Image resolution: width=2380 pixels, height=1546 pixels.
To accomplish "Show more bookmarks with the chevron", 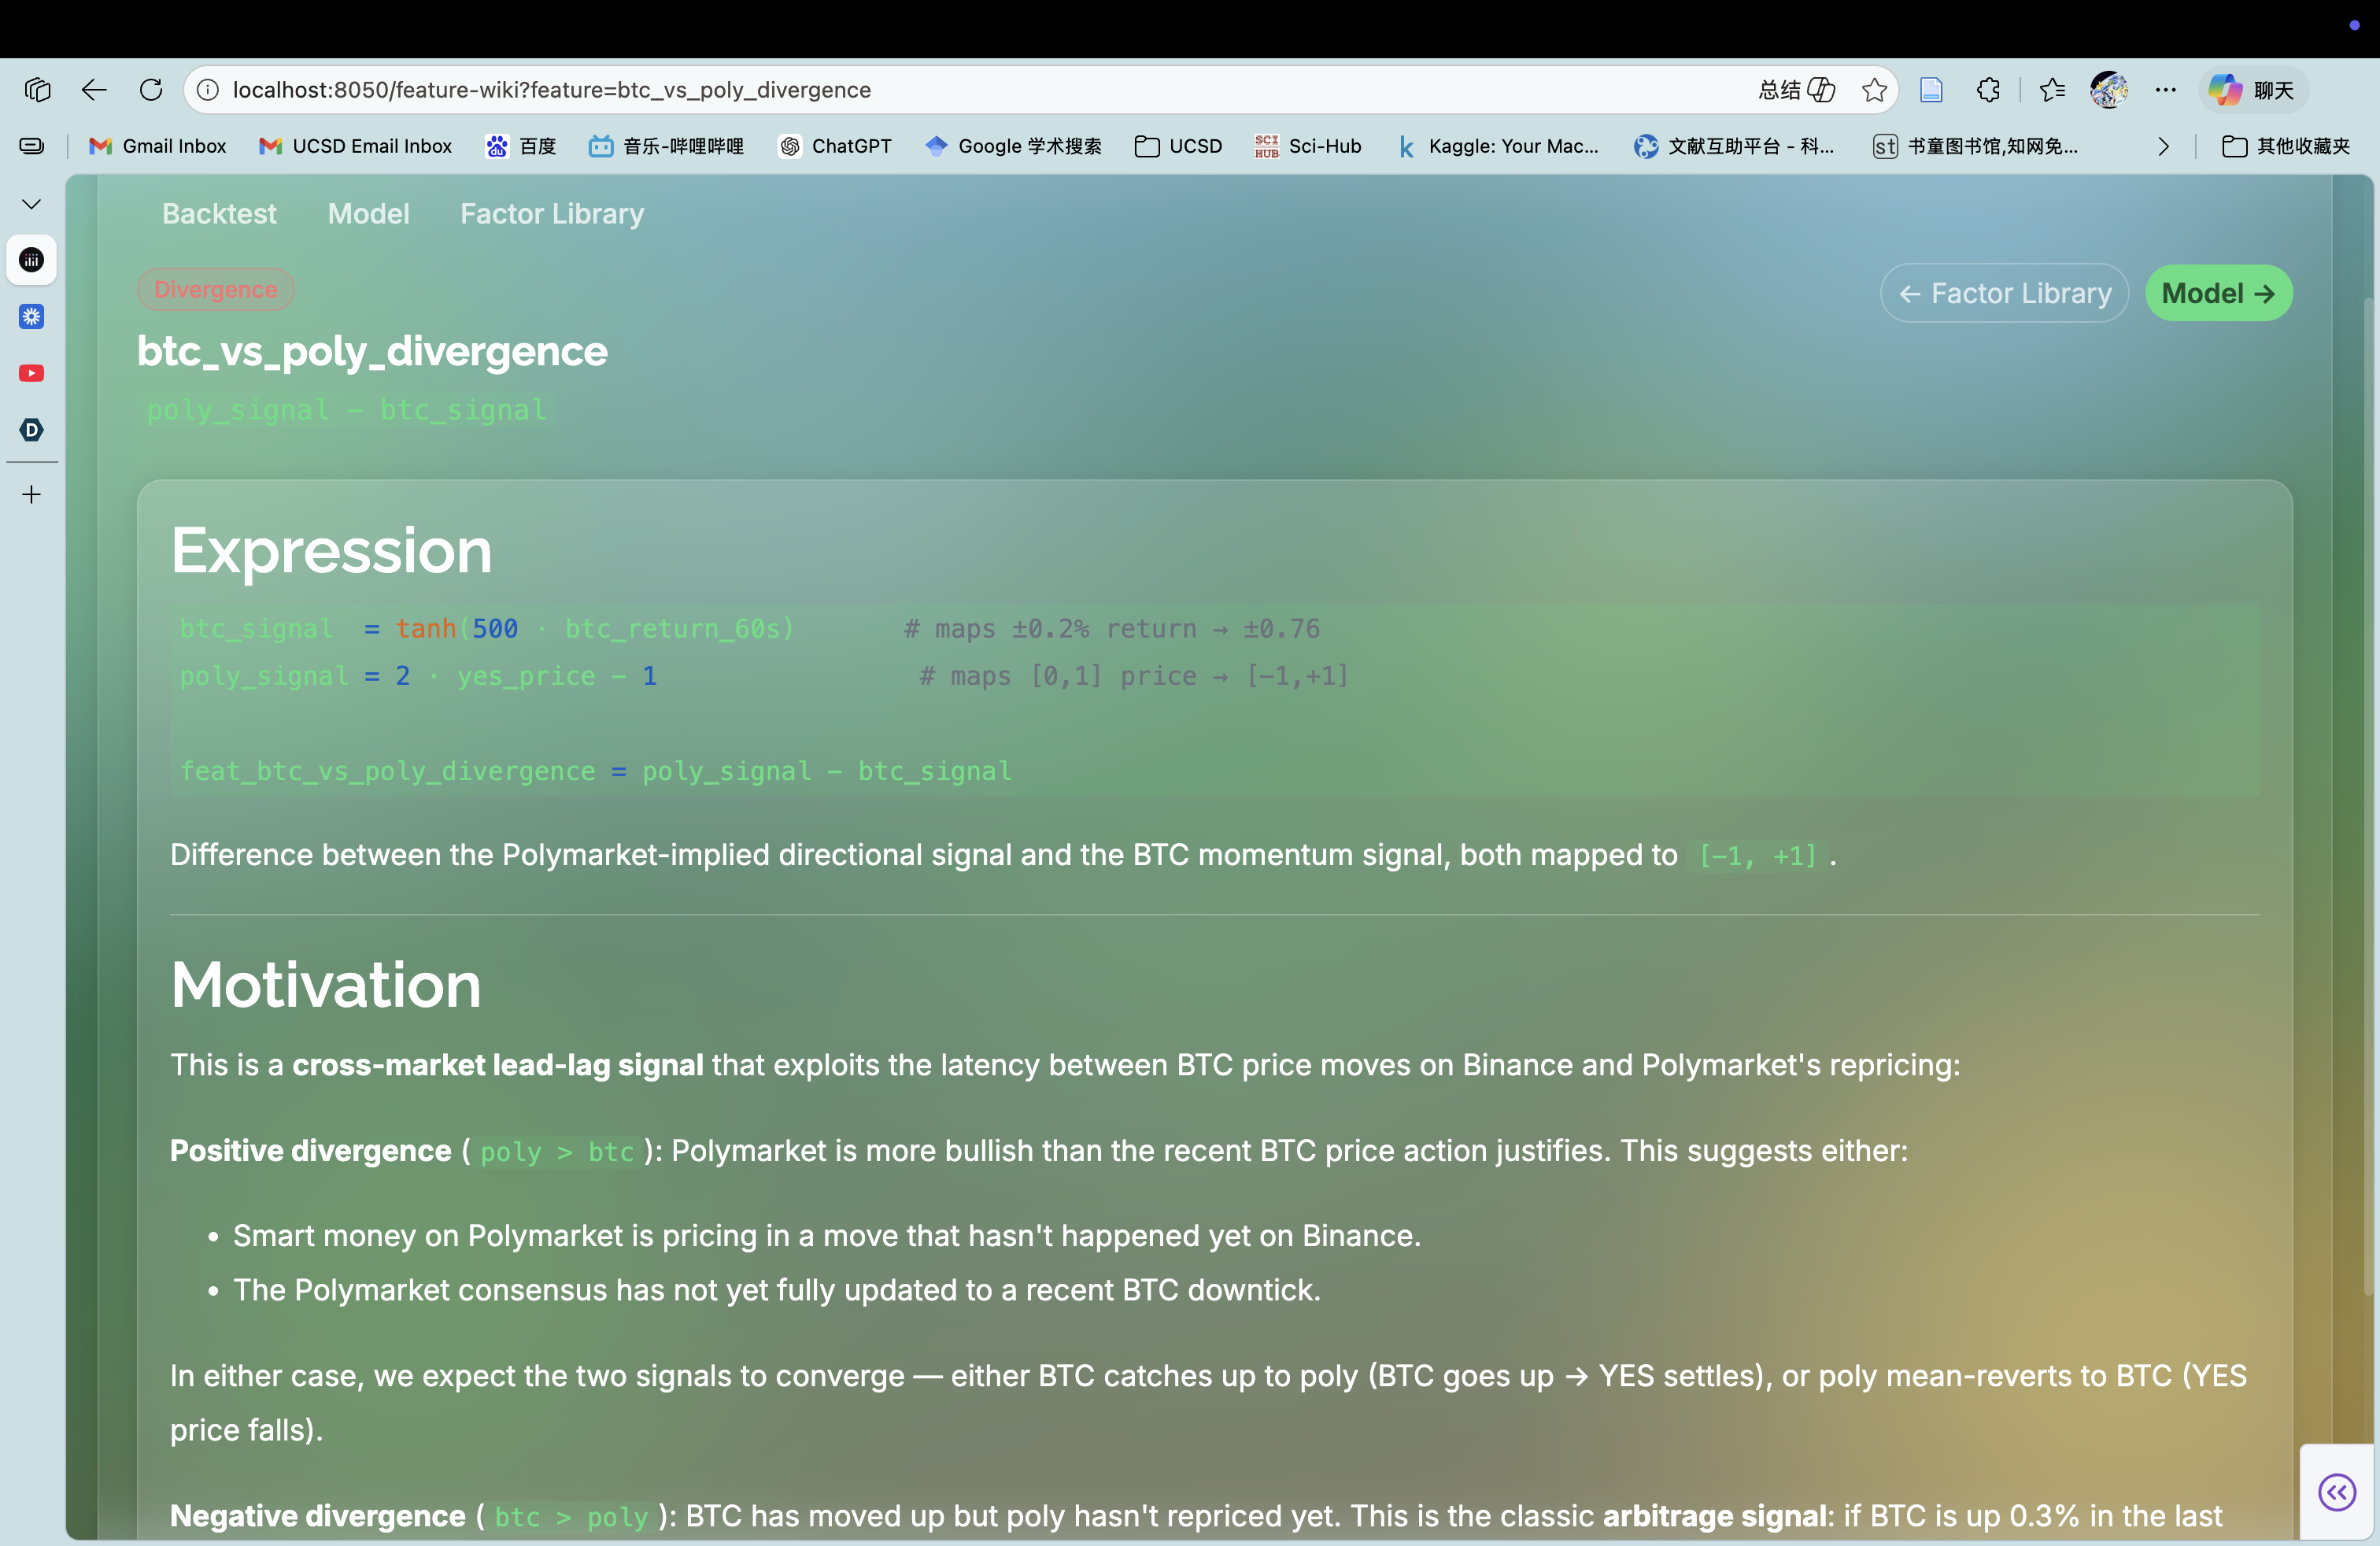I will coord(2163,146).
